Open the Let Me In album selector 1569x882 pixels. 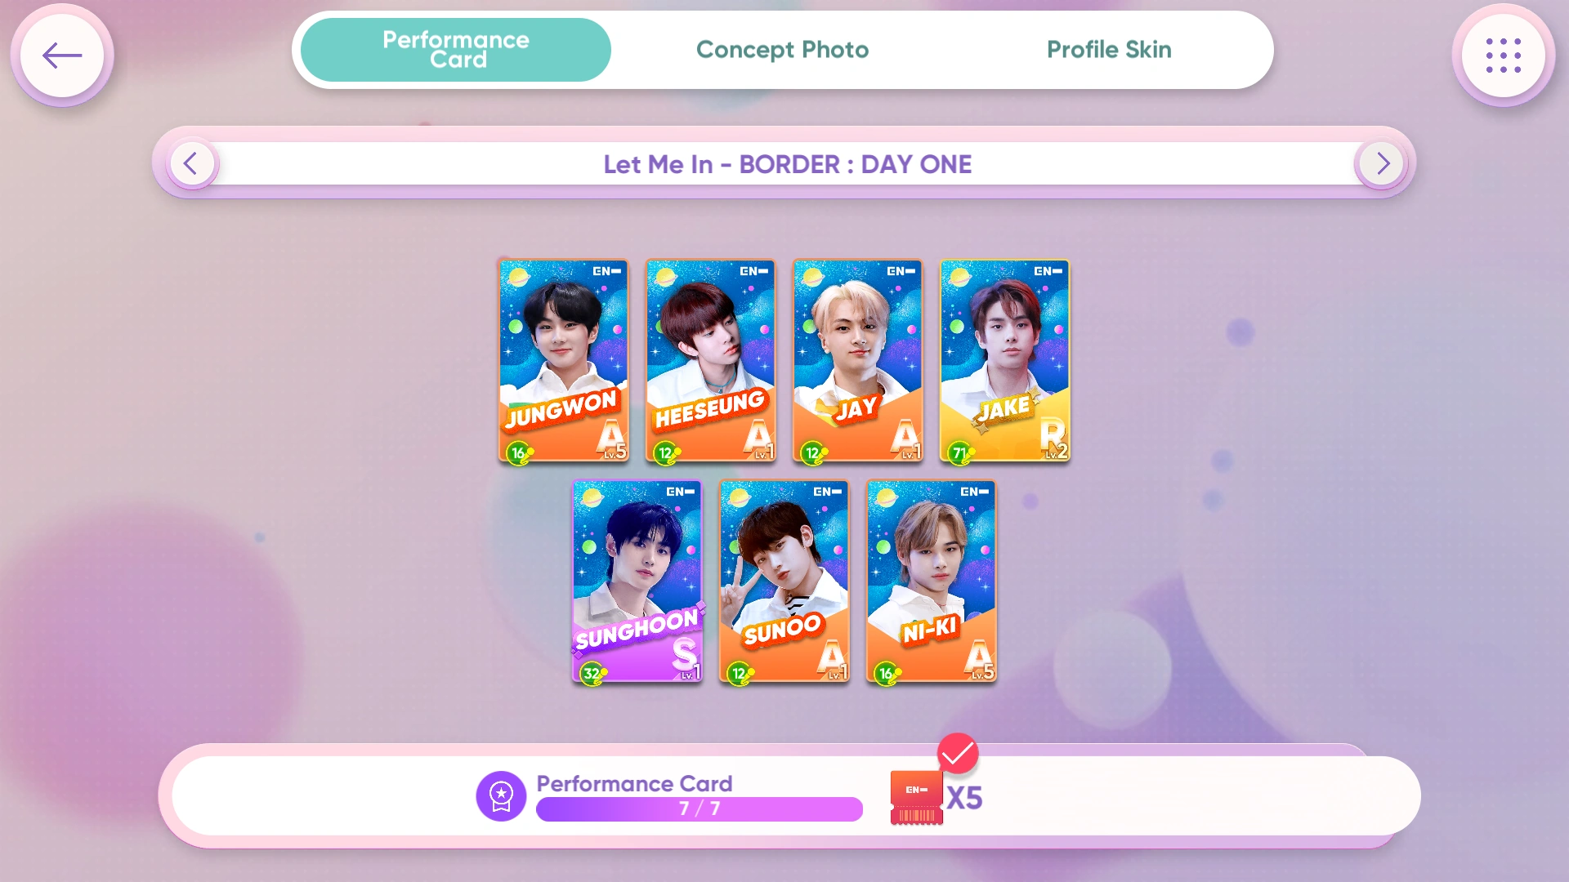787,164
